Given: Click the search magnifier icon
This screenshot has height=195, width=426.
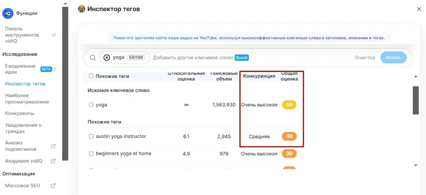Looking at the screenshot, I should [92, 57].
